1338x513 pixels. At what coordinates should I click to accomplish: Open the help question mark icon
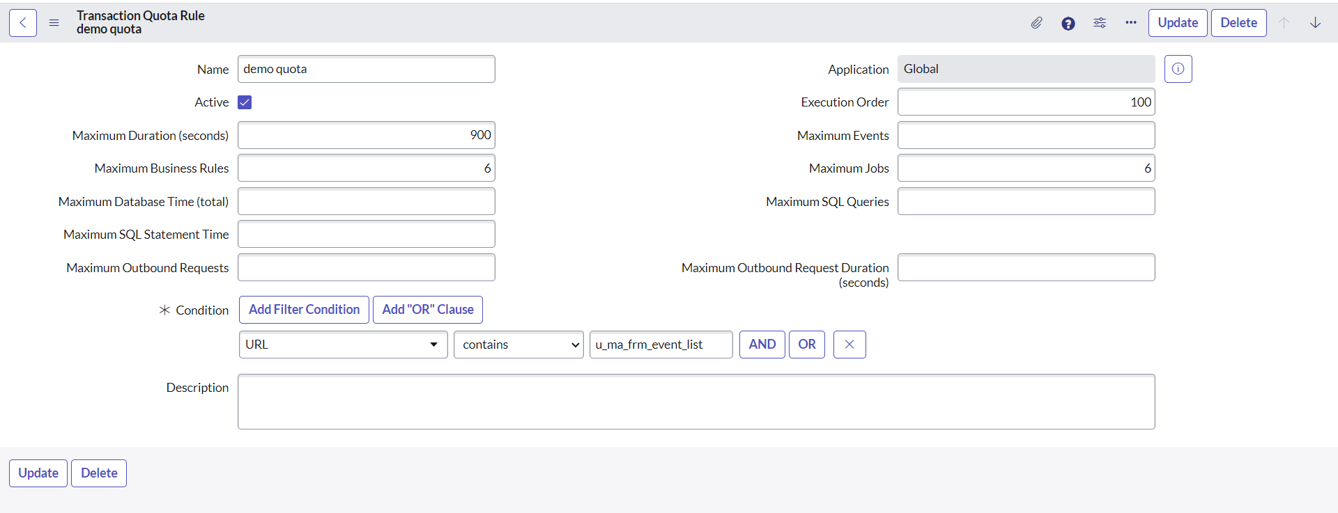[x=1068, y=23]
